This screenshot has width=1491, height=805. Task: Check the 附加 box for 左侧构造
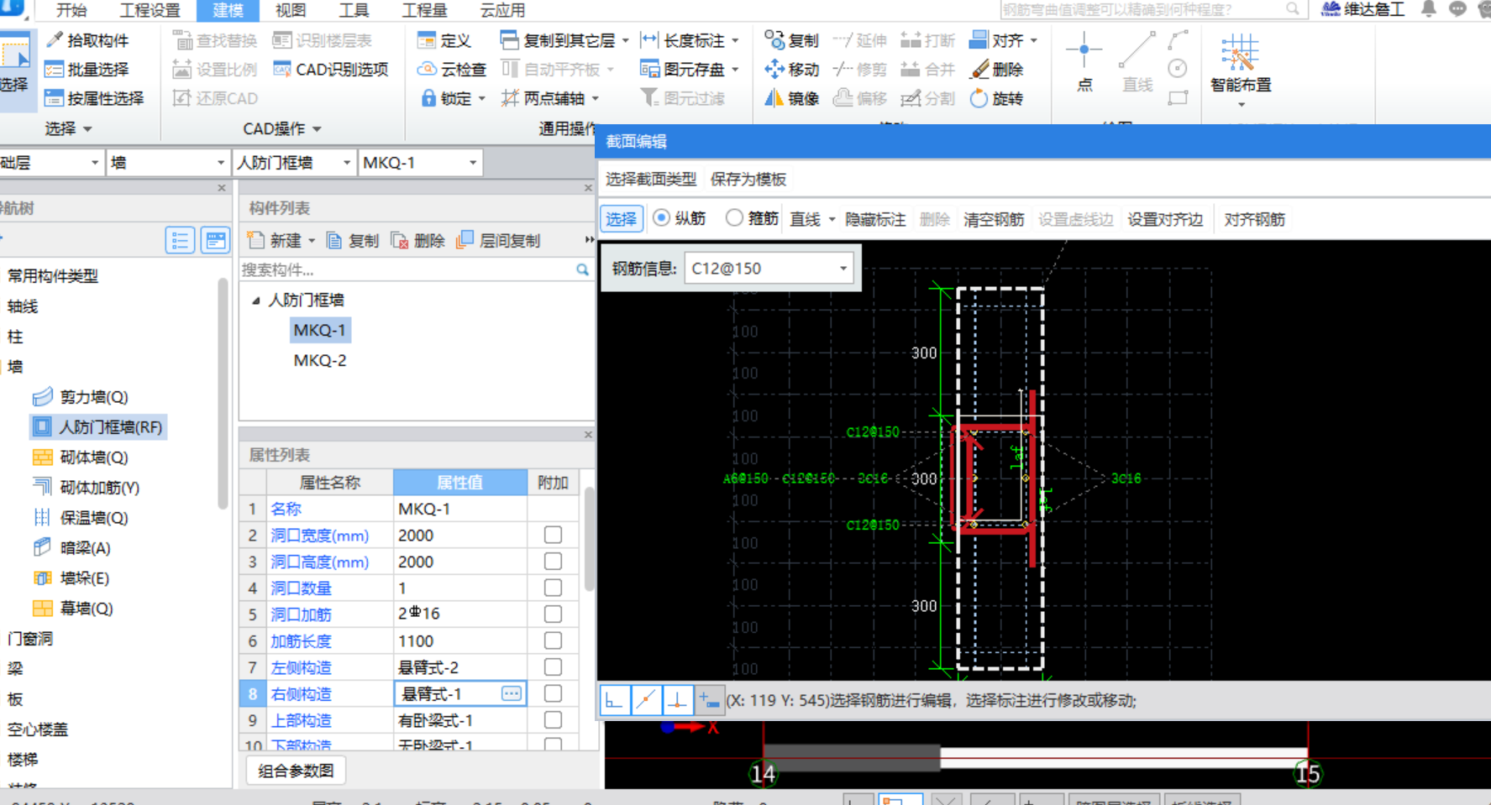pos(553,666)
